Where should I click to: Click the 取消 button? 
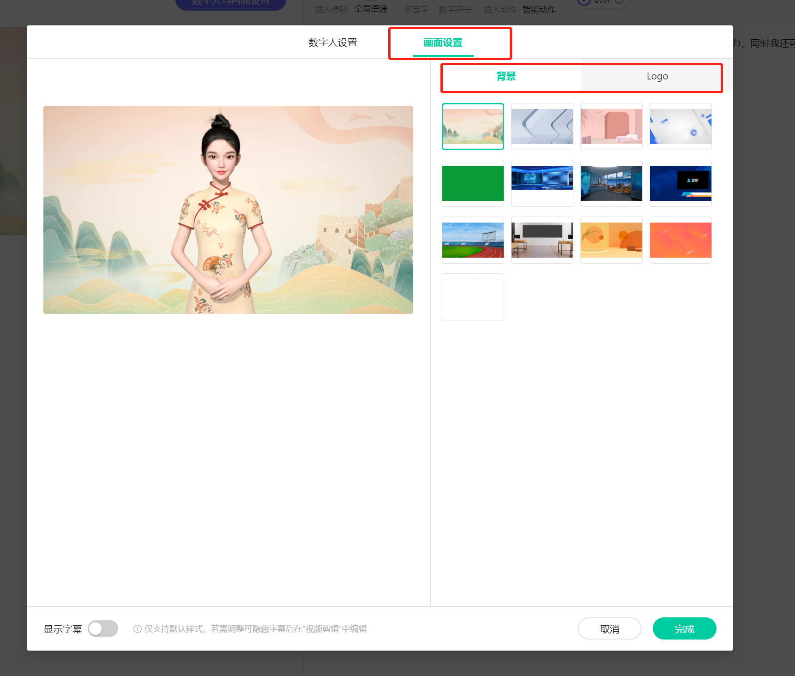pyautogui.click(x=609, y=628)
